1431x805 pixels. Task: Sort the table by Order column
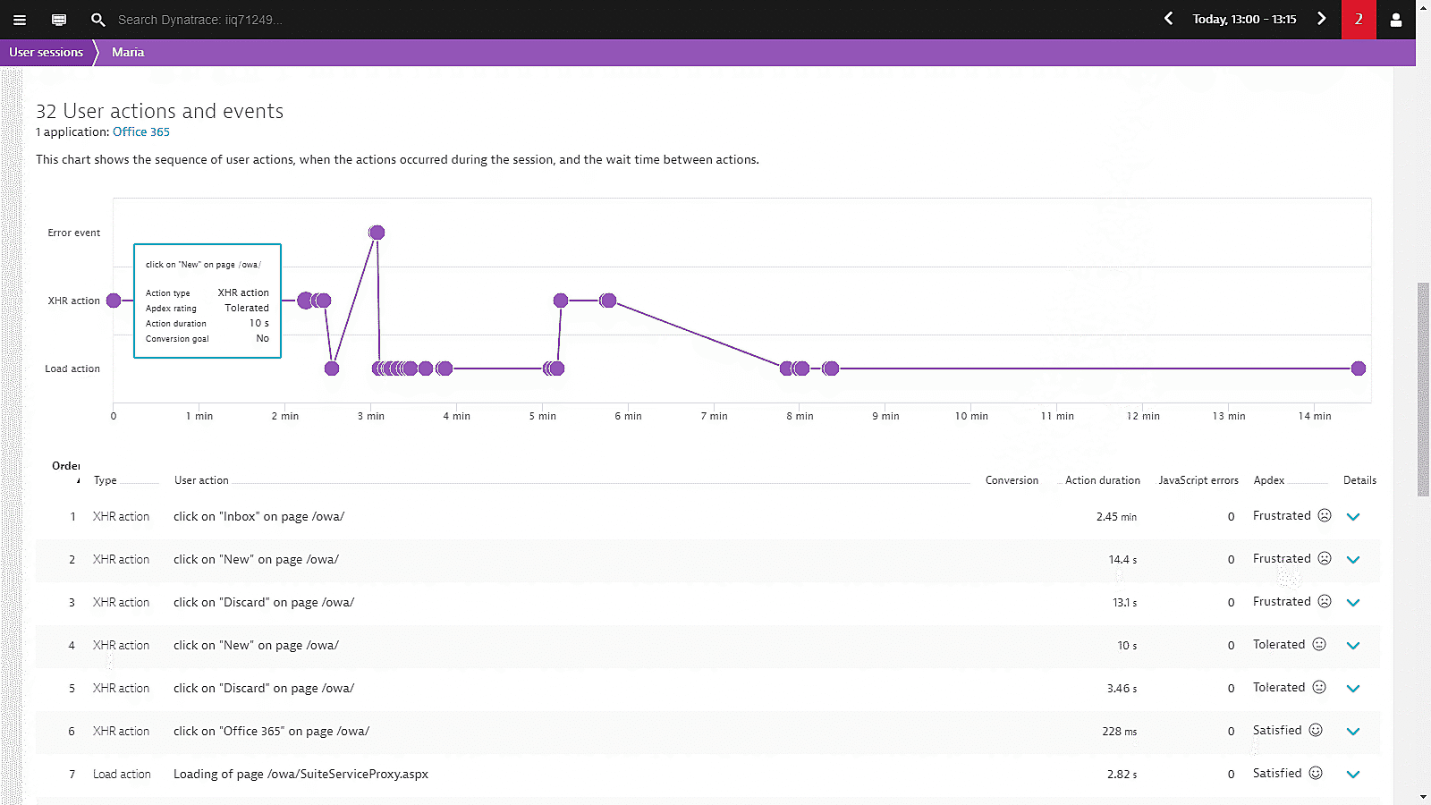click(66, 466)
